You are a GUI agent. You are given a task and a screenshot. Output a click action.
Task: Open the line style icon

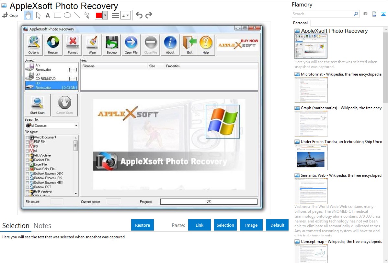(115, 15)
